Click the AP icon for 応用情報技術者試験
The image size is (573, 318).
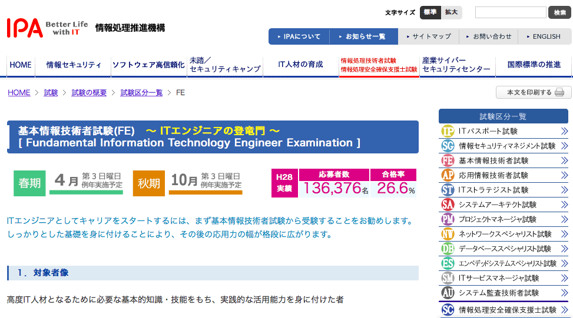[448, 175]
